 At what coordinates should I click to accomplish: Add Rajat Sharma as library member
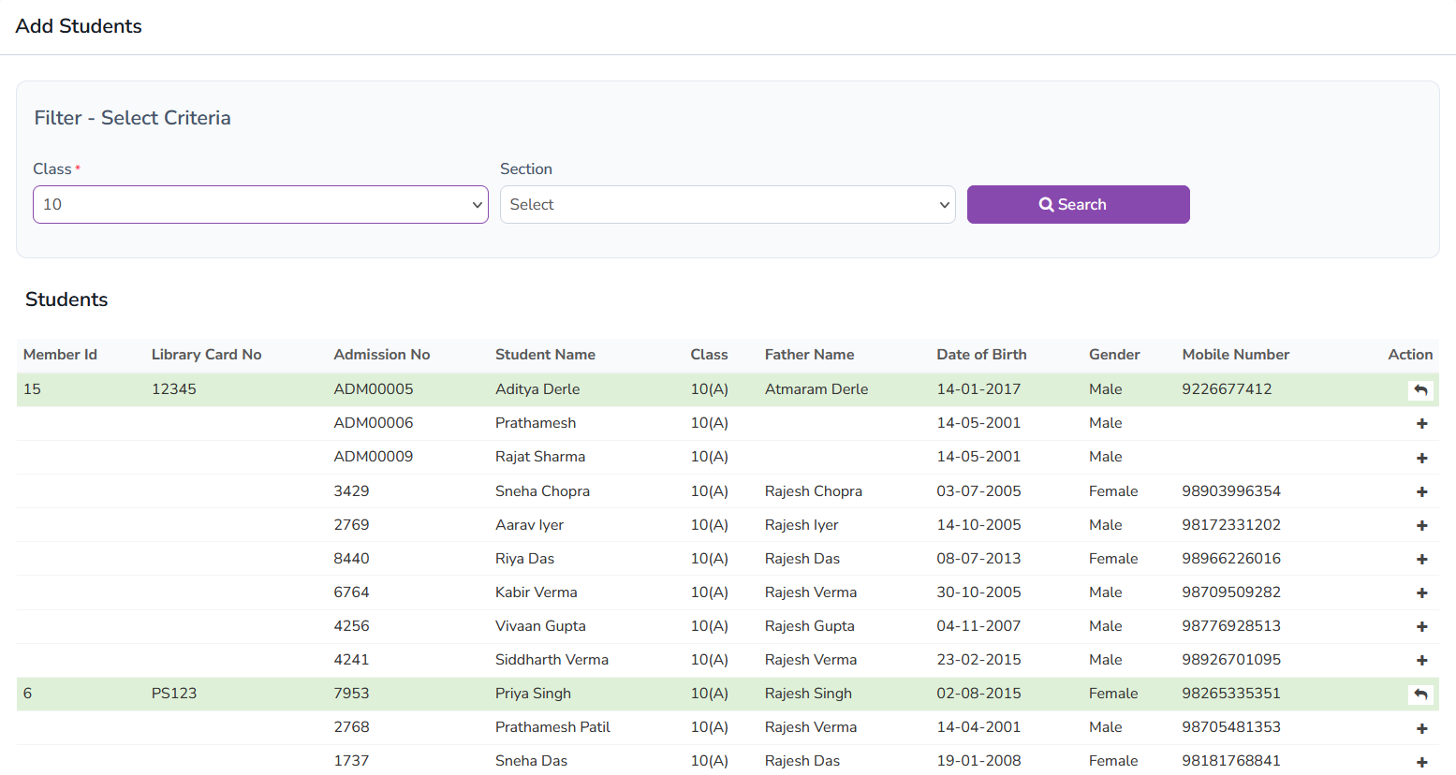click(x=1421, y=458)
